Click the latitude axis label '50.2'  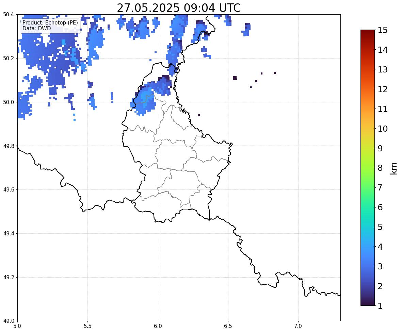9,58
